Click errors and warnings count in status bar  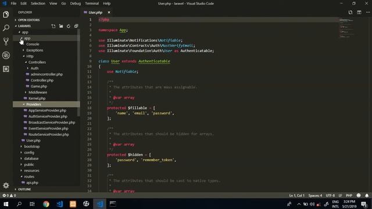9,196
